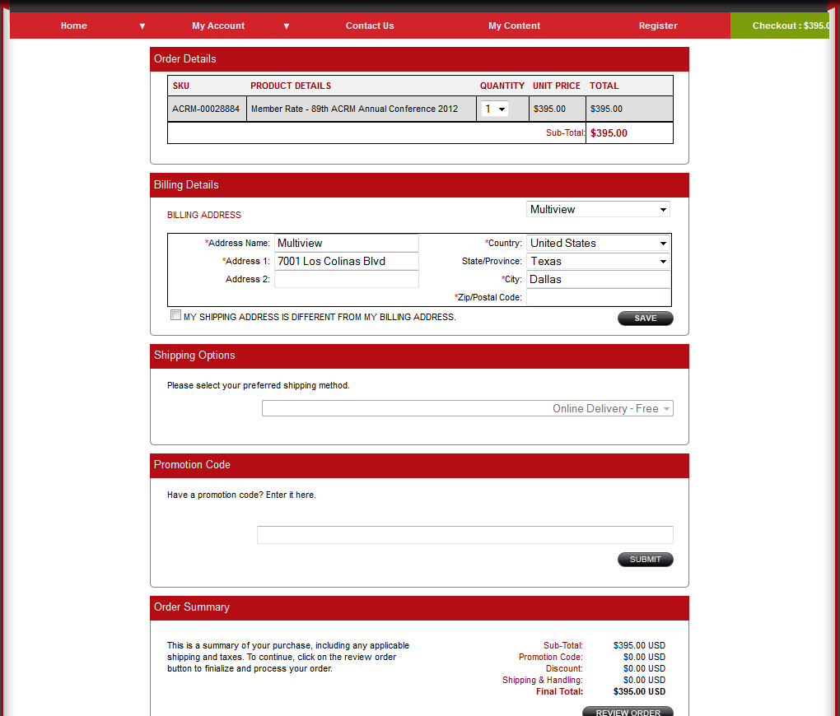This screenshot has width=840, height=716.
Task: Select the Country dropdown
Action: (598, 244)
